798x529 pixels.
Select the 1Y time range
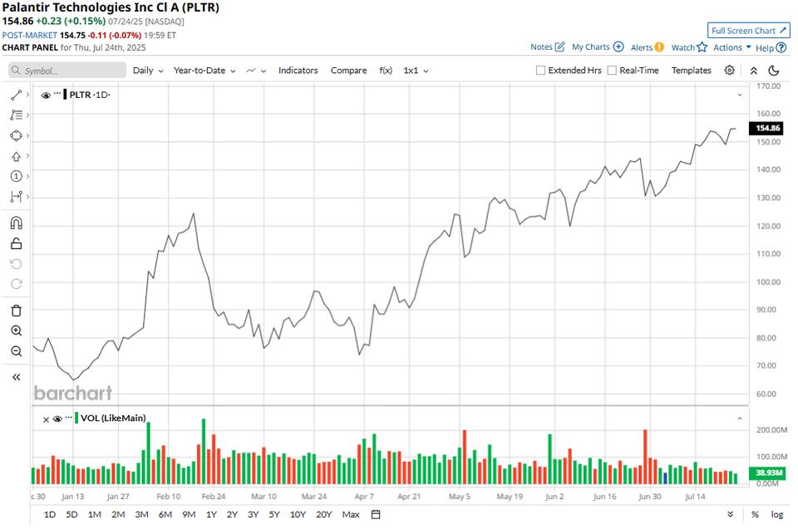211,514
